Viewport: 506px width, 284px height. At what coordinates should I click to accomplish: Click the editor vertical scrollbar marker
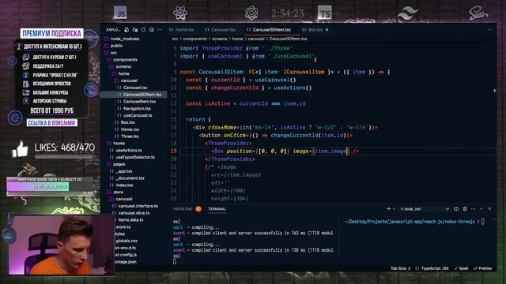click(x=495, y=91)
